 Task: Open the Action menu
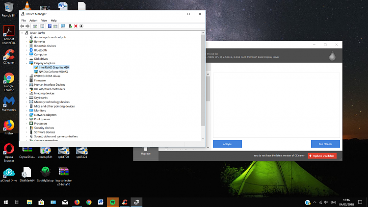(x=33, y=21)
